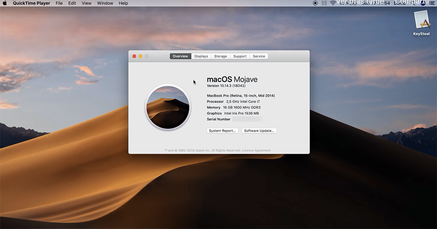Screen dimensions: 437x229
Task: Click the 16 GB 1600 MHz DDR3 memory value
Action: coord(241,107)
